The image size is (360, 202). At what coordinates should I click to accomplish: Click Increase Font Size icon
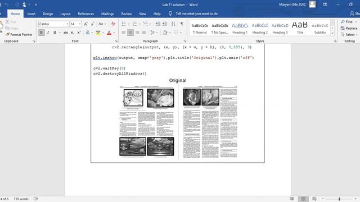click(86, 24)
